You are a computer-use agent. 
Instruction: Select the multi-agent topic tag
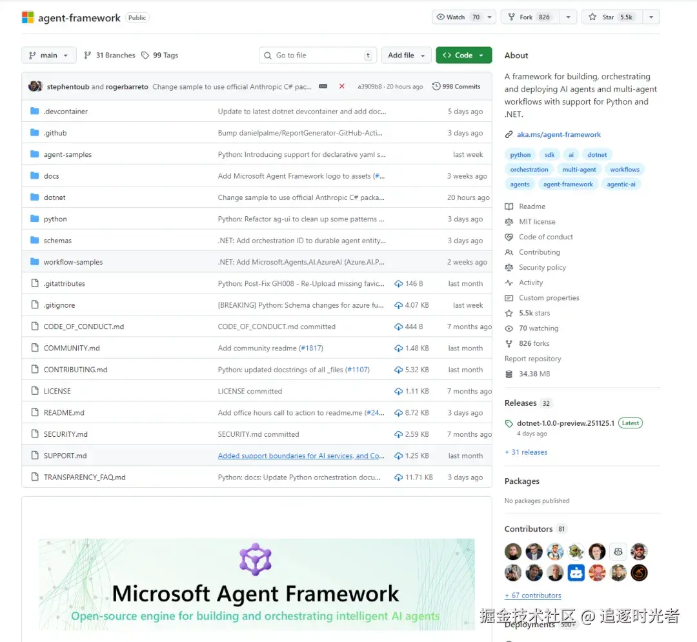[x=579, y=169]
